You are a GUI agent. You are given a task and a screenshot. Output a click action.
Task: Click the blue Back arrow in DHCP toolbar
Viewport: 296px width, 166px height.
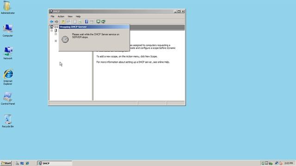51,22
